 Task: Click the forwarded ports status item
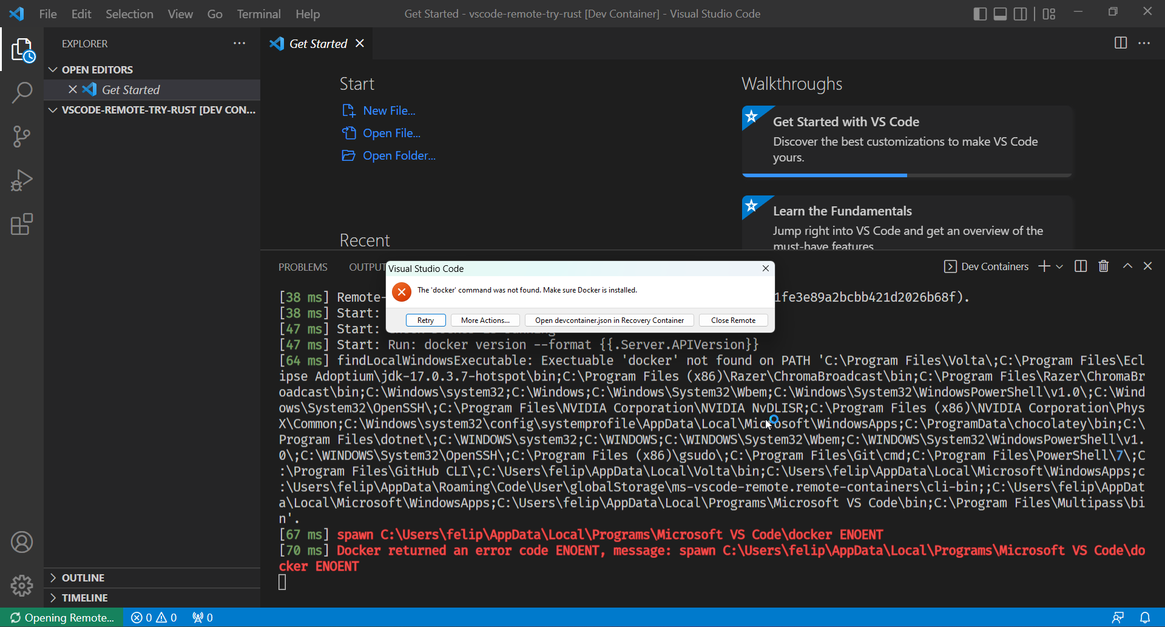coord(203,617)
